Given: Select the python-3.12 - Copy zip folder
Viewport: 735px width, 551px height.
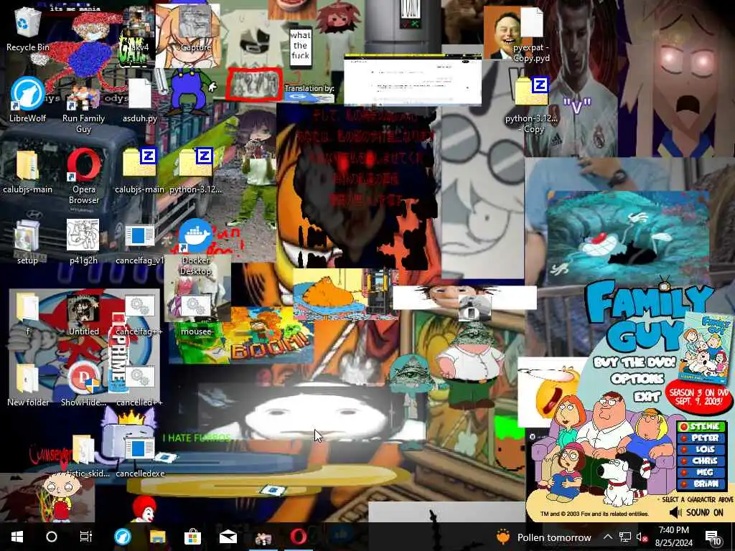Looking at the screenshot, I should (532, 92).
